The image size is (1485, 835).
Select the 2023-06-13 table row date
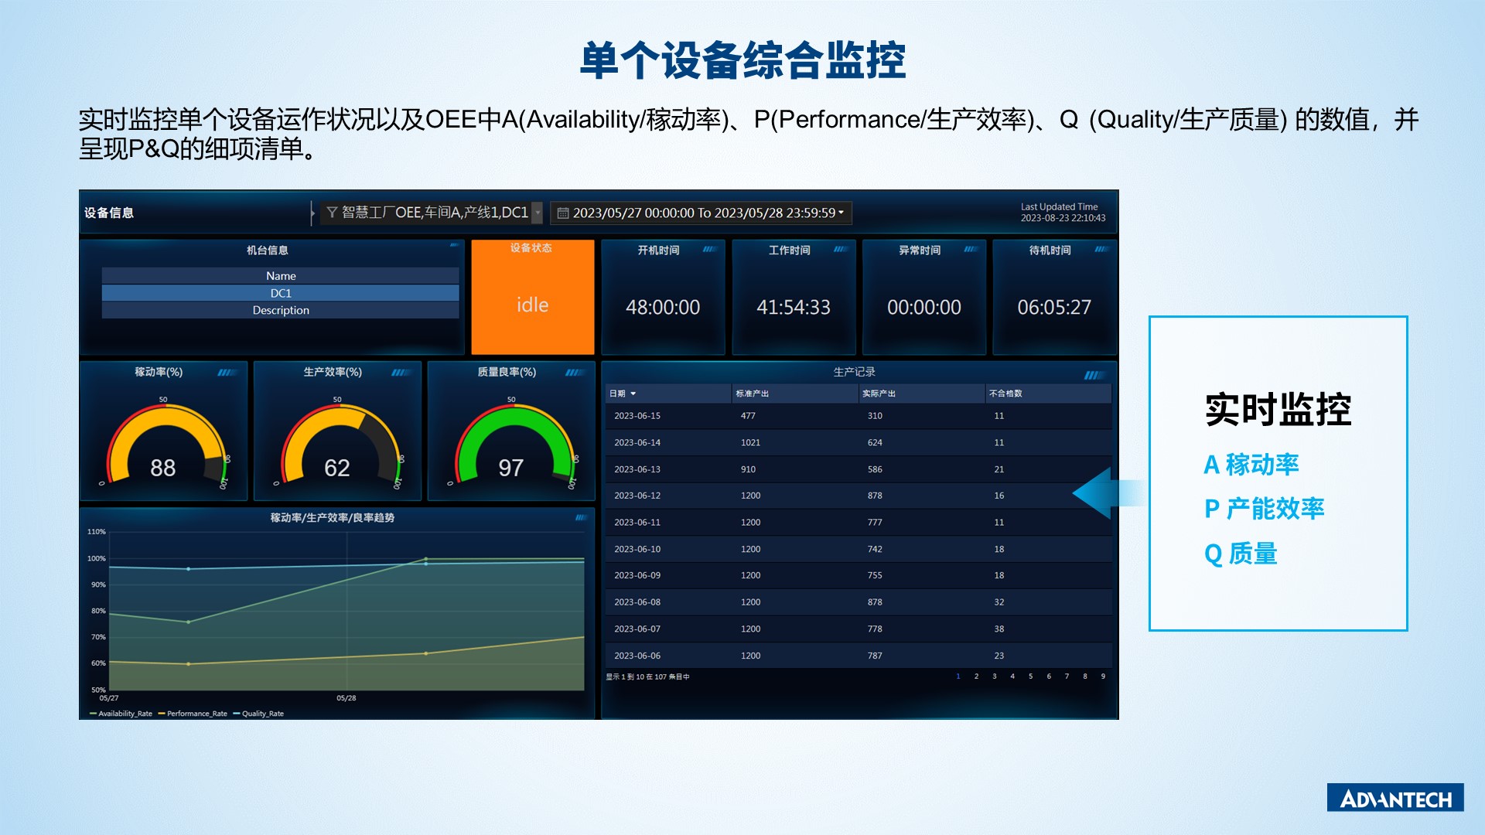637,469
